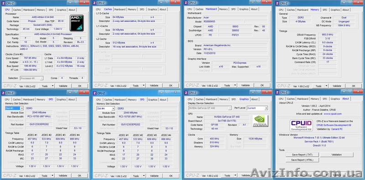365x180 pixels.
Task: Click the CPU-Z title icon in the Slot #4 SPD window
Action: [x=95, y=93]
